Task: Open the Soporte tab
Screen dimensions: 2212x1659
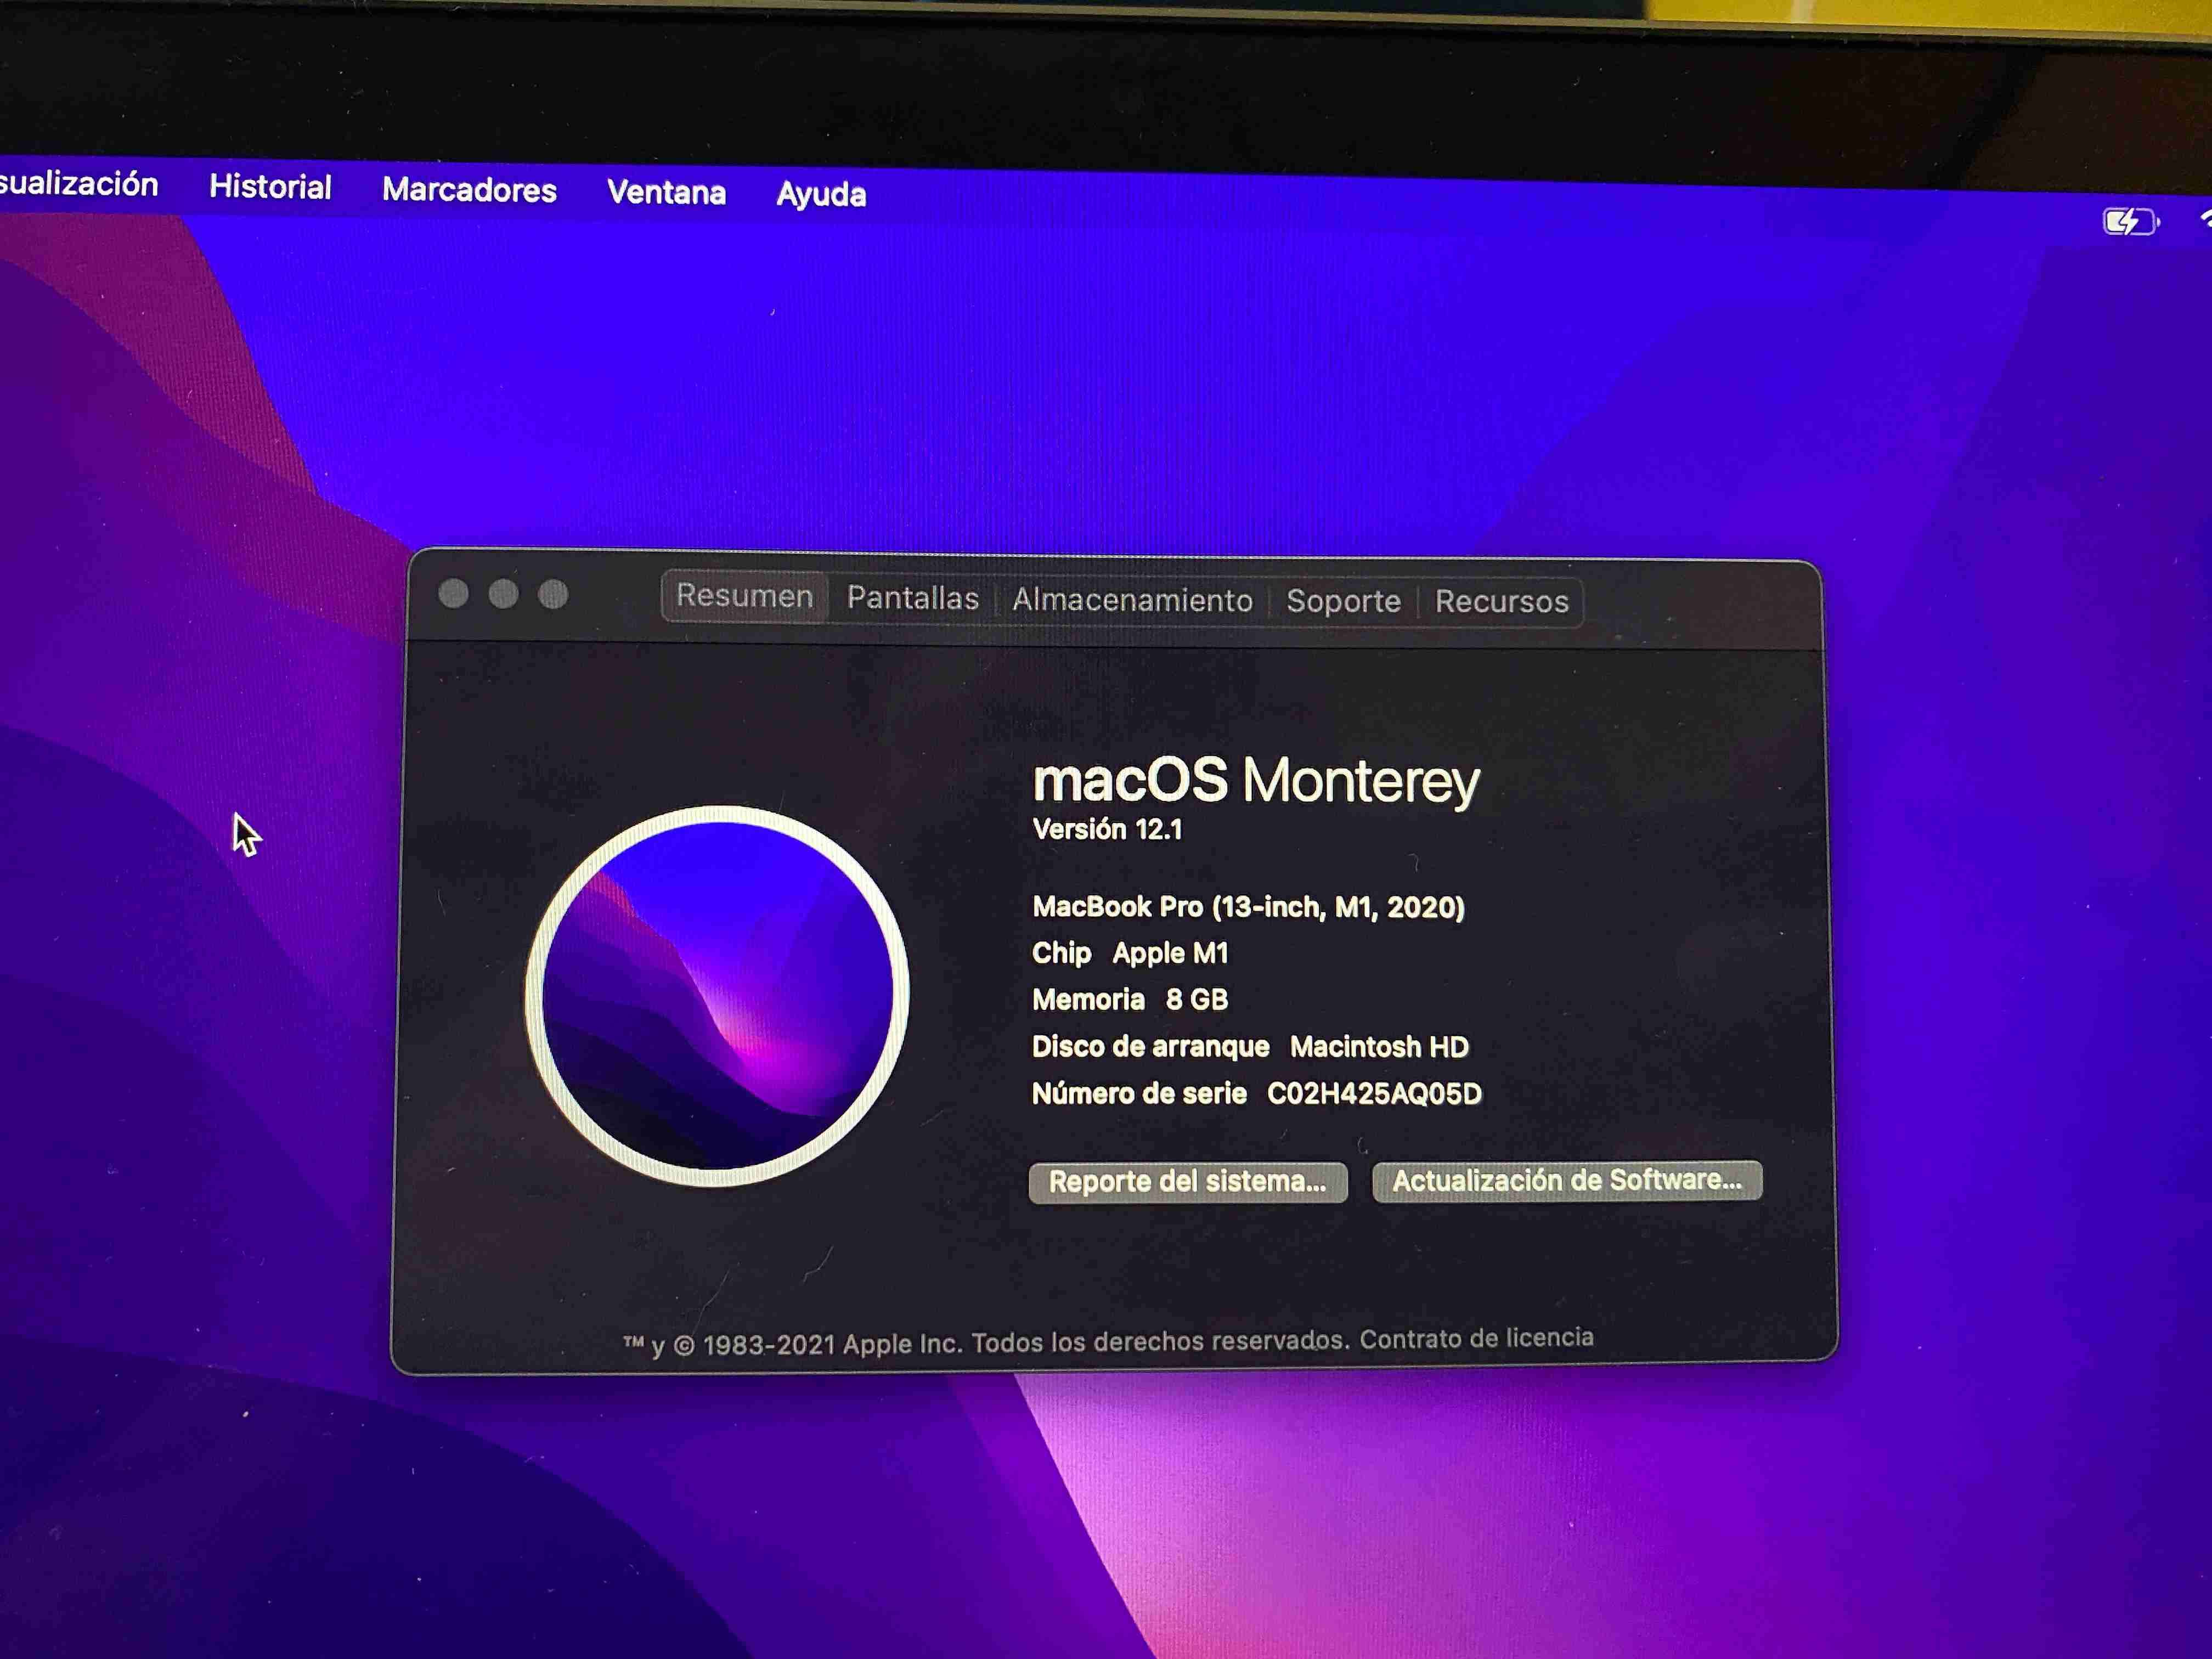Action: [1343, 601]
